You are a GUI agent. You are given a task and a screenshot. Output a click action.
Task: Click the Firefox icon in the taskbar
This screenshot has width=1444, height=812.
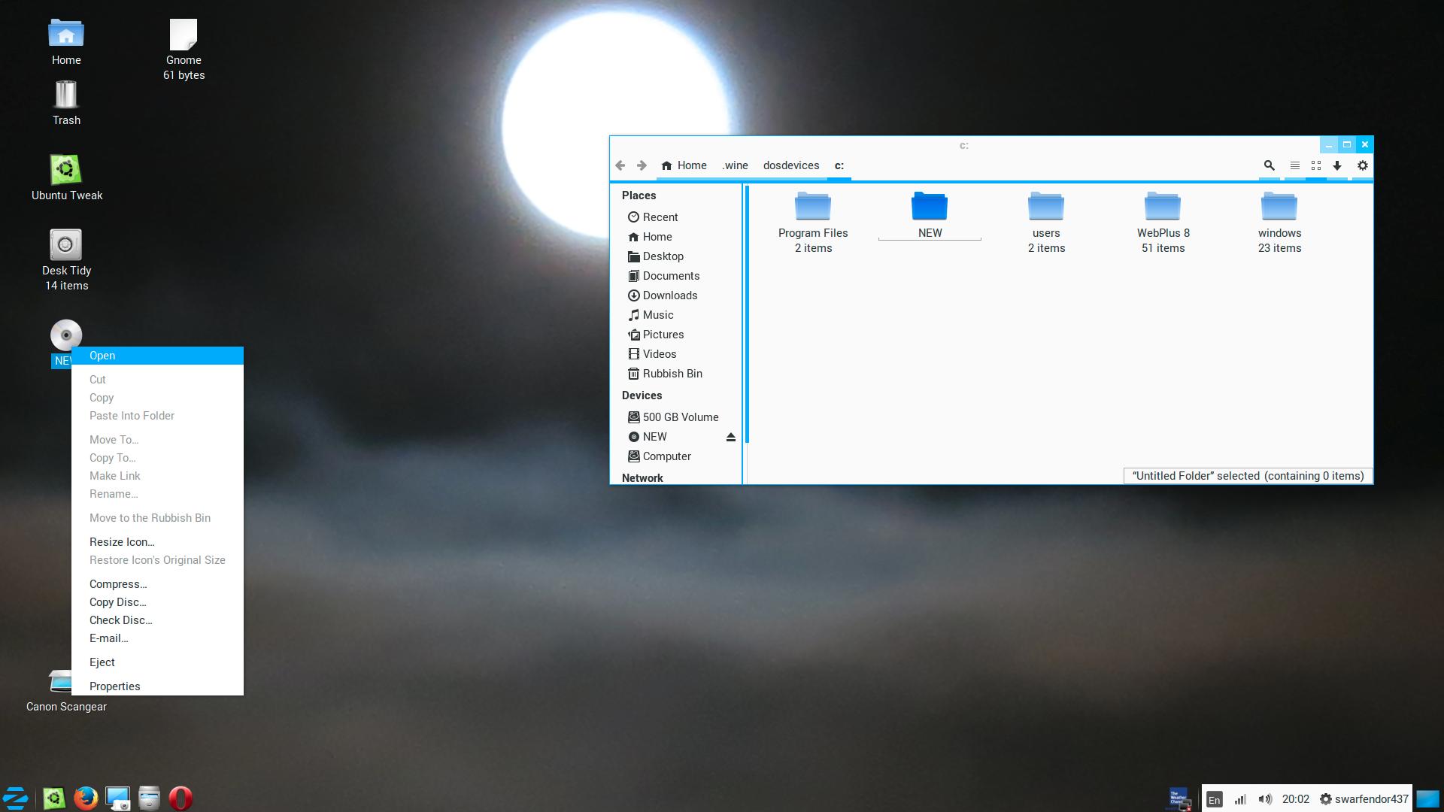point(86,798)
